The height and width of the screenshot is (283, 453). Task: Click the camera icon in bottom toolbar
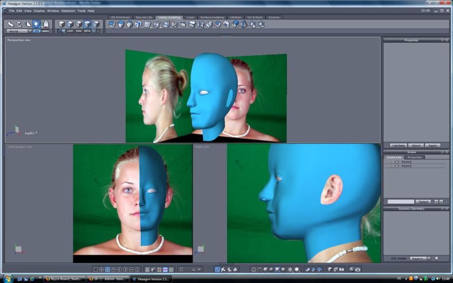coord(358,270)
